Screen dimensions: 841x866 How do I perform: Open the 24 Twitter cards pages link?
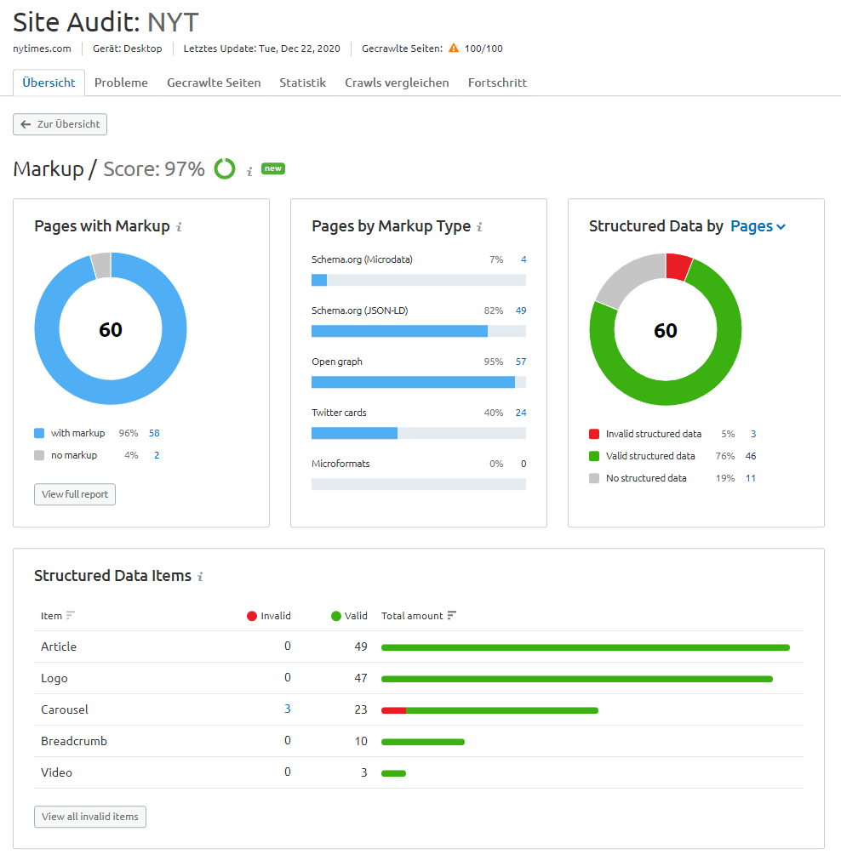(520, 413)
